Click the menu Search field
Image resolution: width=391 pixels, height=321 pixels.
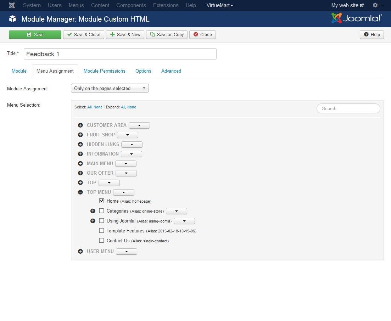coord(348,108)
